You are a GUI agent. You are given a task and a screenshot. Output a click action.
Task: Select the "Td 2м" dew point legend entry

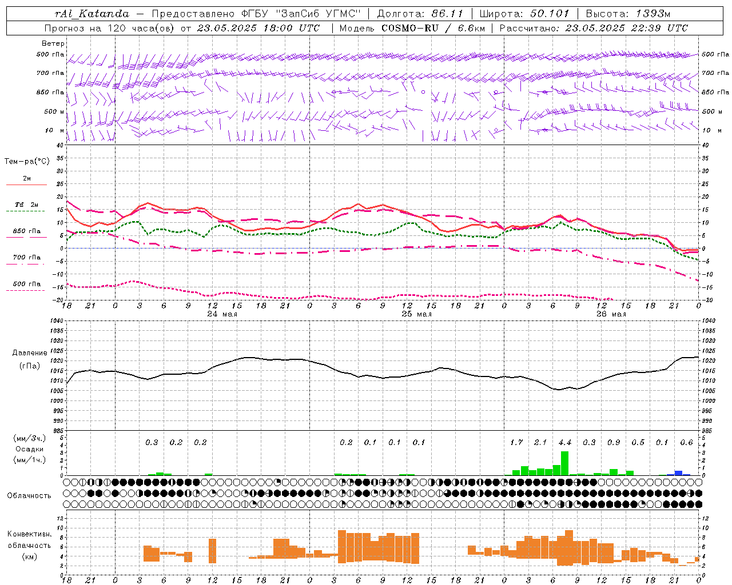(27, 205)
